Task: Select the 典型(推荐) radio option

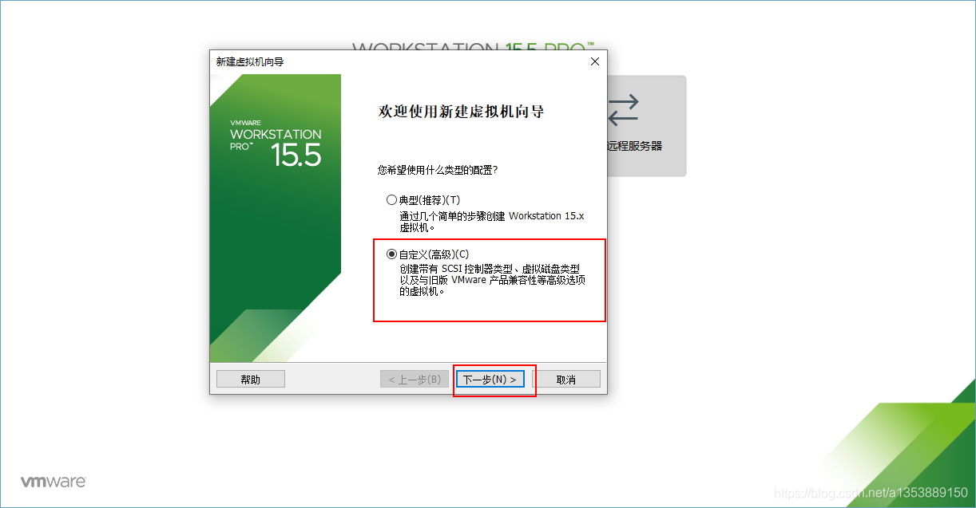Action: 423,200
